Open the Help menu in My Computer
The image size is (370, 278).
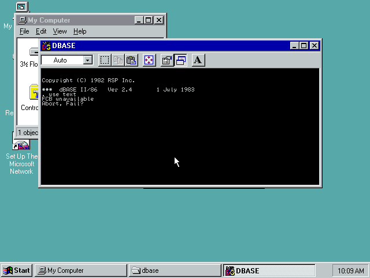pos(80,31)
